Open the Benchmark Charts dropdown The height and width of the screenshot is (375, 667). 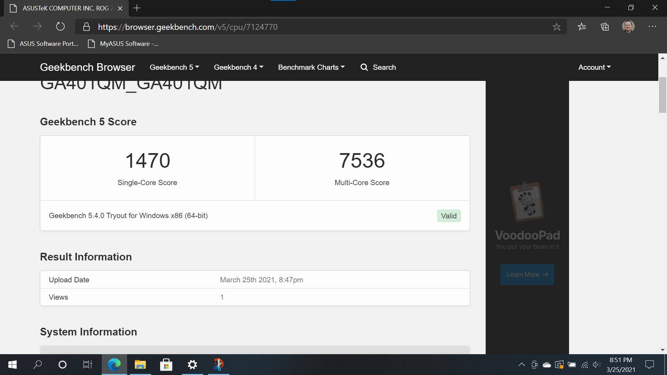click(x=311, y=67)
